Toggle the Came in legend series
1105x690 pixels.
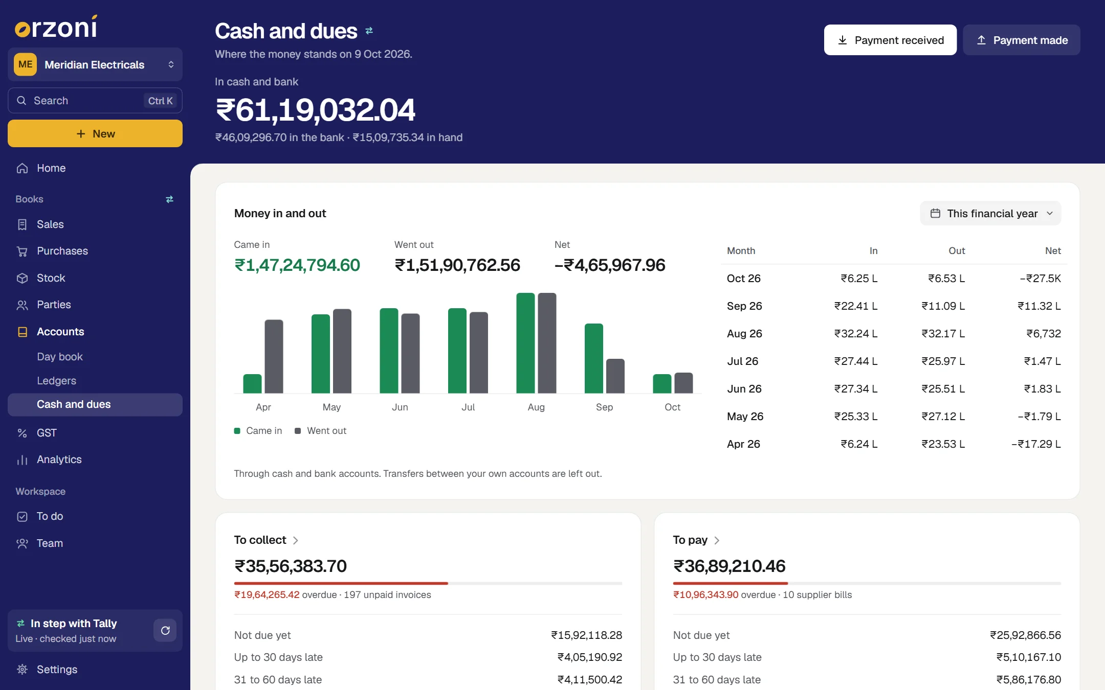coord(258,431)
